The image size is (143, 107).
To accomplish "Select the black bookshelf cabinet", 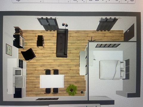I will (18, 41).
